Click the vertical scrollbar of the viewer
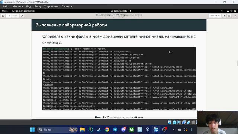The width and height of the screenshot is (238, 134). (237, 63)
